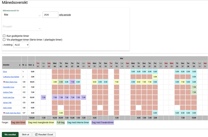Image resolution: width=208 pixels, height=137 pixels.
Task: Open worker link Elma
Action: pyautogui.click(x=5, y=72)
